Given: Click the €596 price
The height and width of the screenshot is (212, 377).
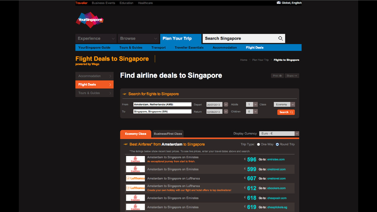Looking at the screenshot, I should (251, 160).
